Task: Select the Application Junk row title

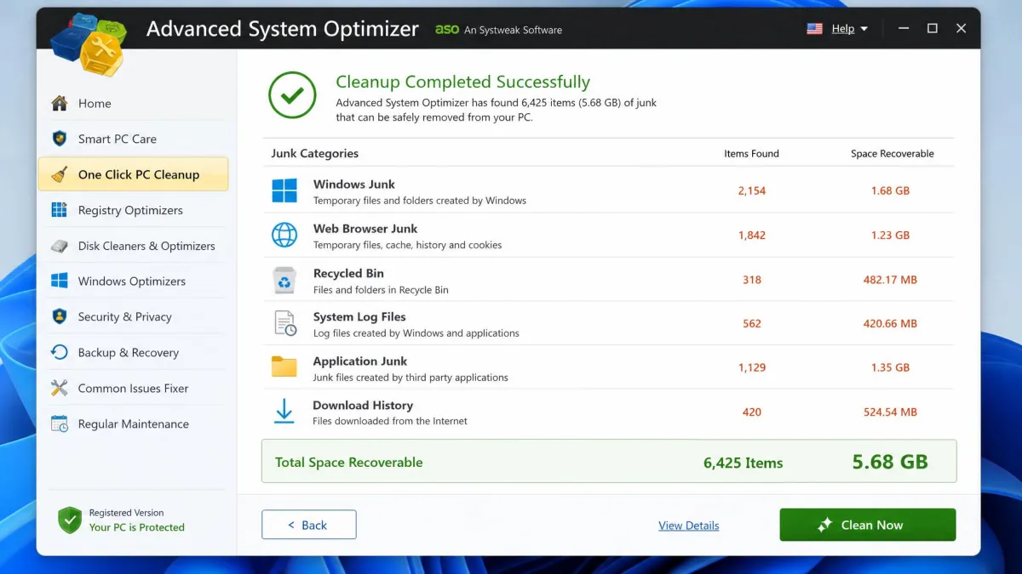Action: 360,361
